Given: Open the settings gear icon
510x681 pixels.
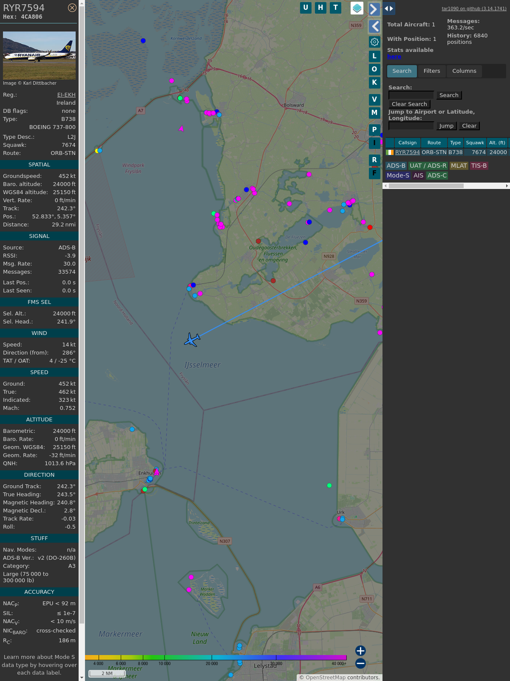Looking at the screenshot, I should 374,42.
